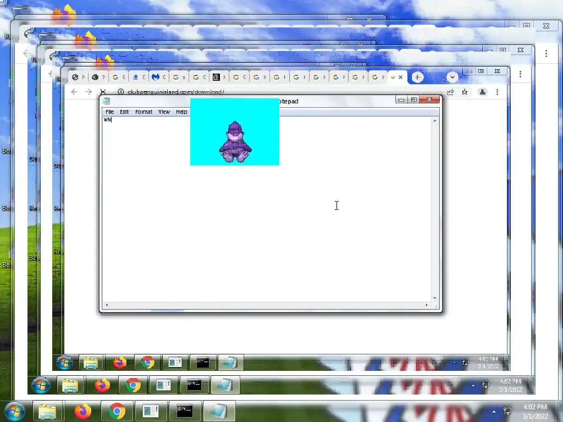Viewport: 563px width, 422px height.
Task: Open a new Chrome tab with plus button
Action: point(417,77)
